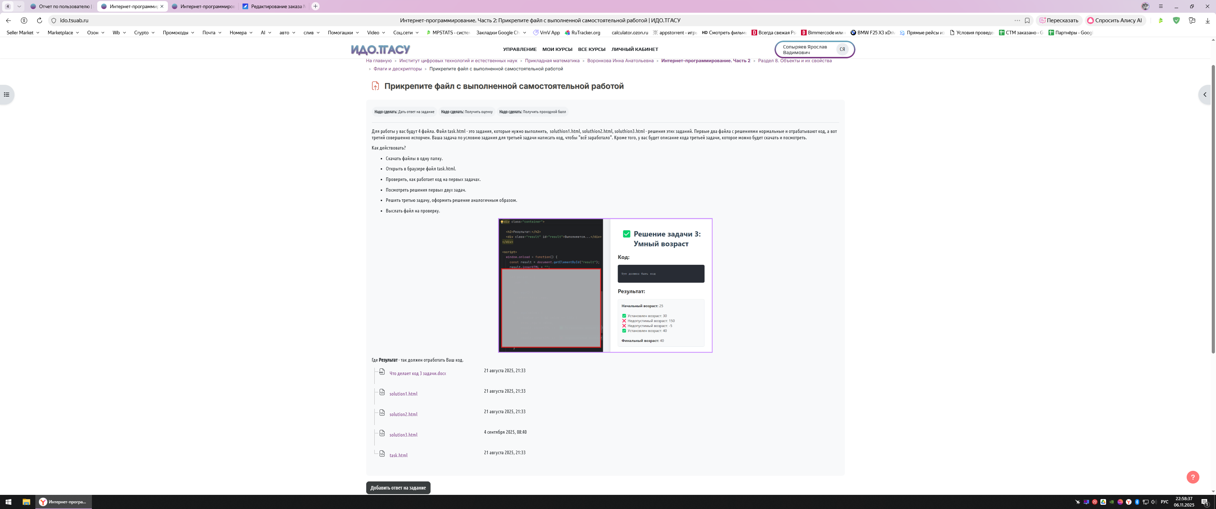This screenshot has width=1216, height=509.
Task: Open the course index drawer icon
Action: (x=7, y=94)
